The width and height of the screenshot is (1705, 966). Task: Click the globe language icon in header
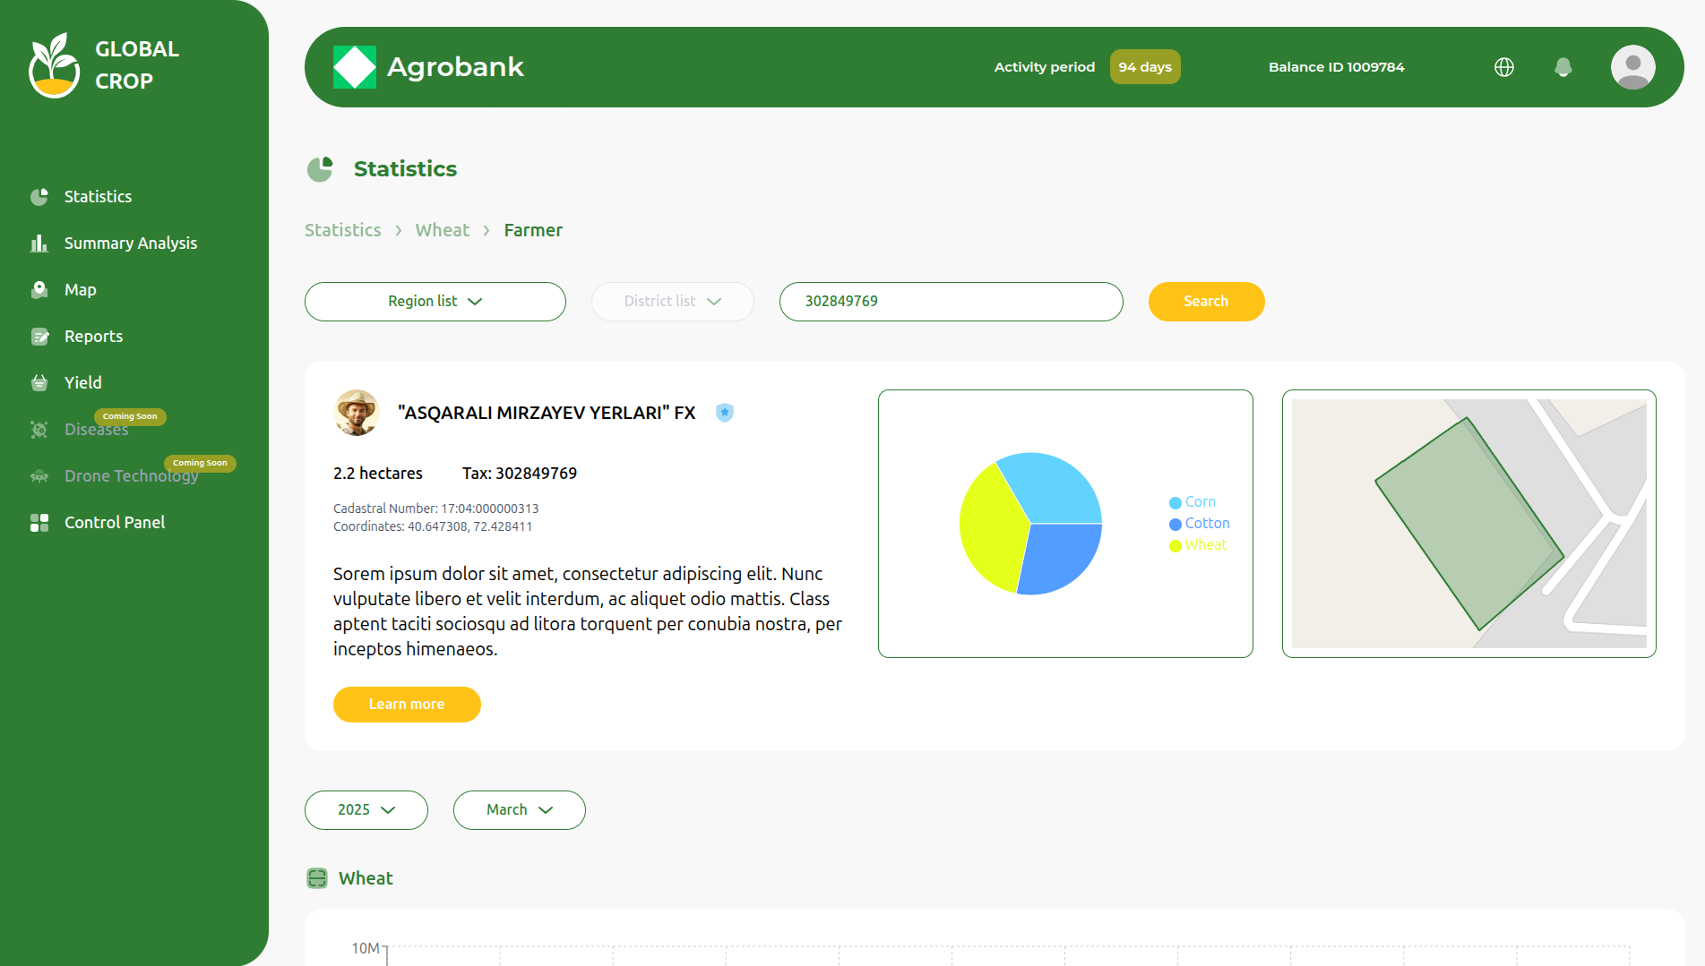point(1503,67)
